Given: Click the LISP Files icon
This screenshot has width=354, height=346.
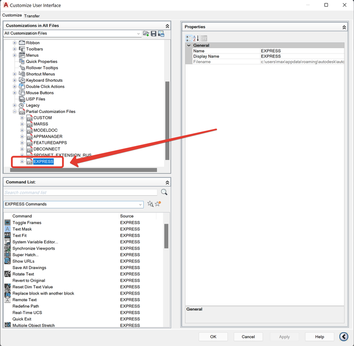Looking at the screenshot, I should click(x=22, y=99).
